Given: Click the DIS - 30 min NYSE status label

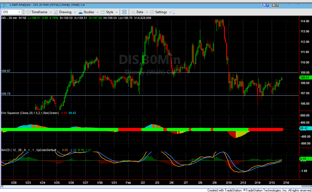Looking at the screenshot, I should click(x=14, y=18).
